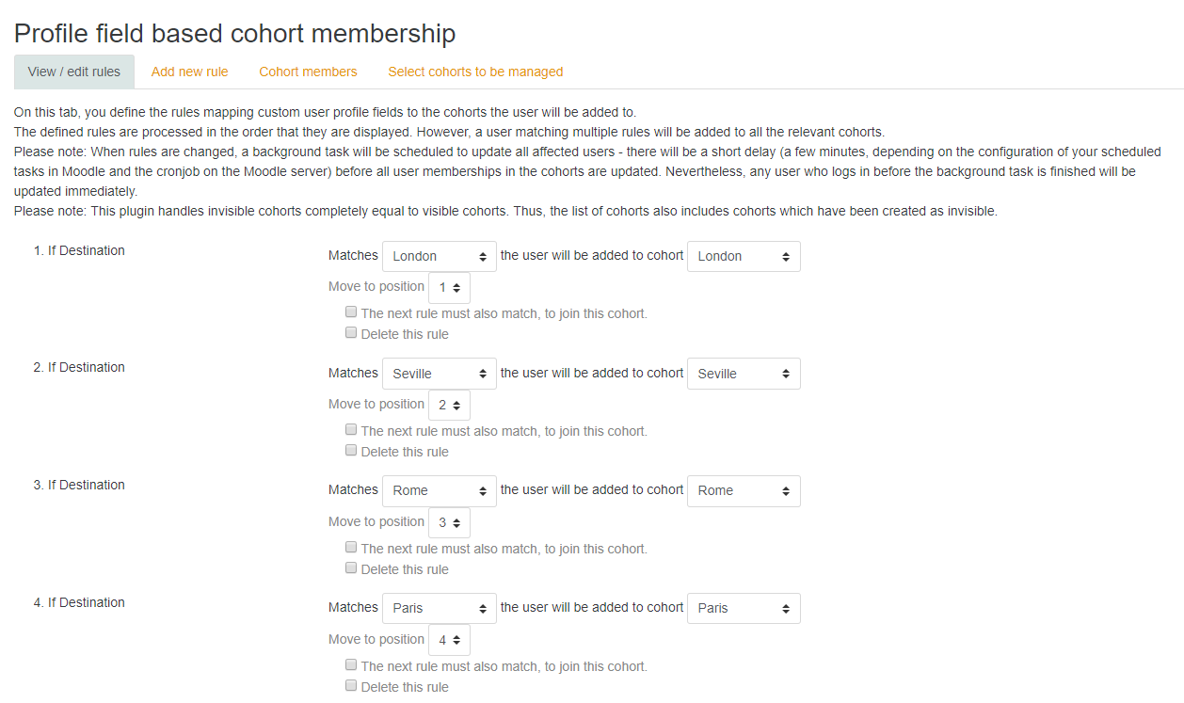Screen dimensions: 1184x703
Task: Change Move to position selector showing 3
Action: click(x=449, y=522)
